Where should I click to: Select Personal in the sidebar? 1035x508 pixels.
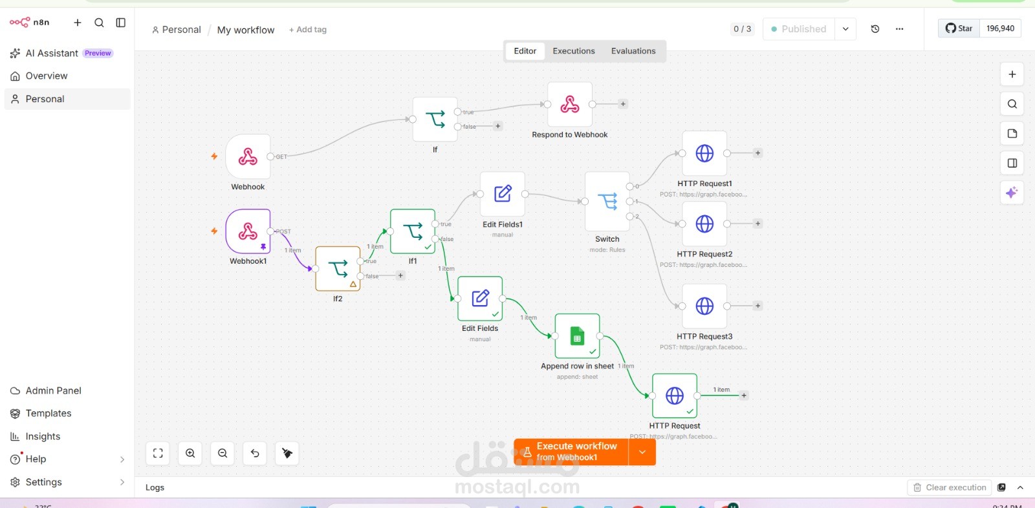point(67,99)
